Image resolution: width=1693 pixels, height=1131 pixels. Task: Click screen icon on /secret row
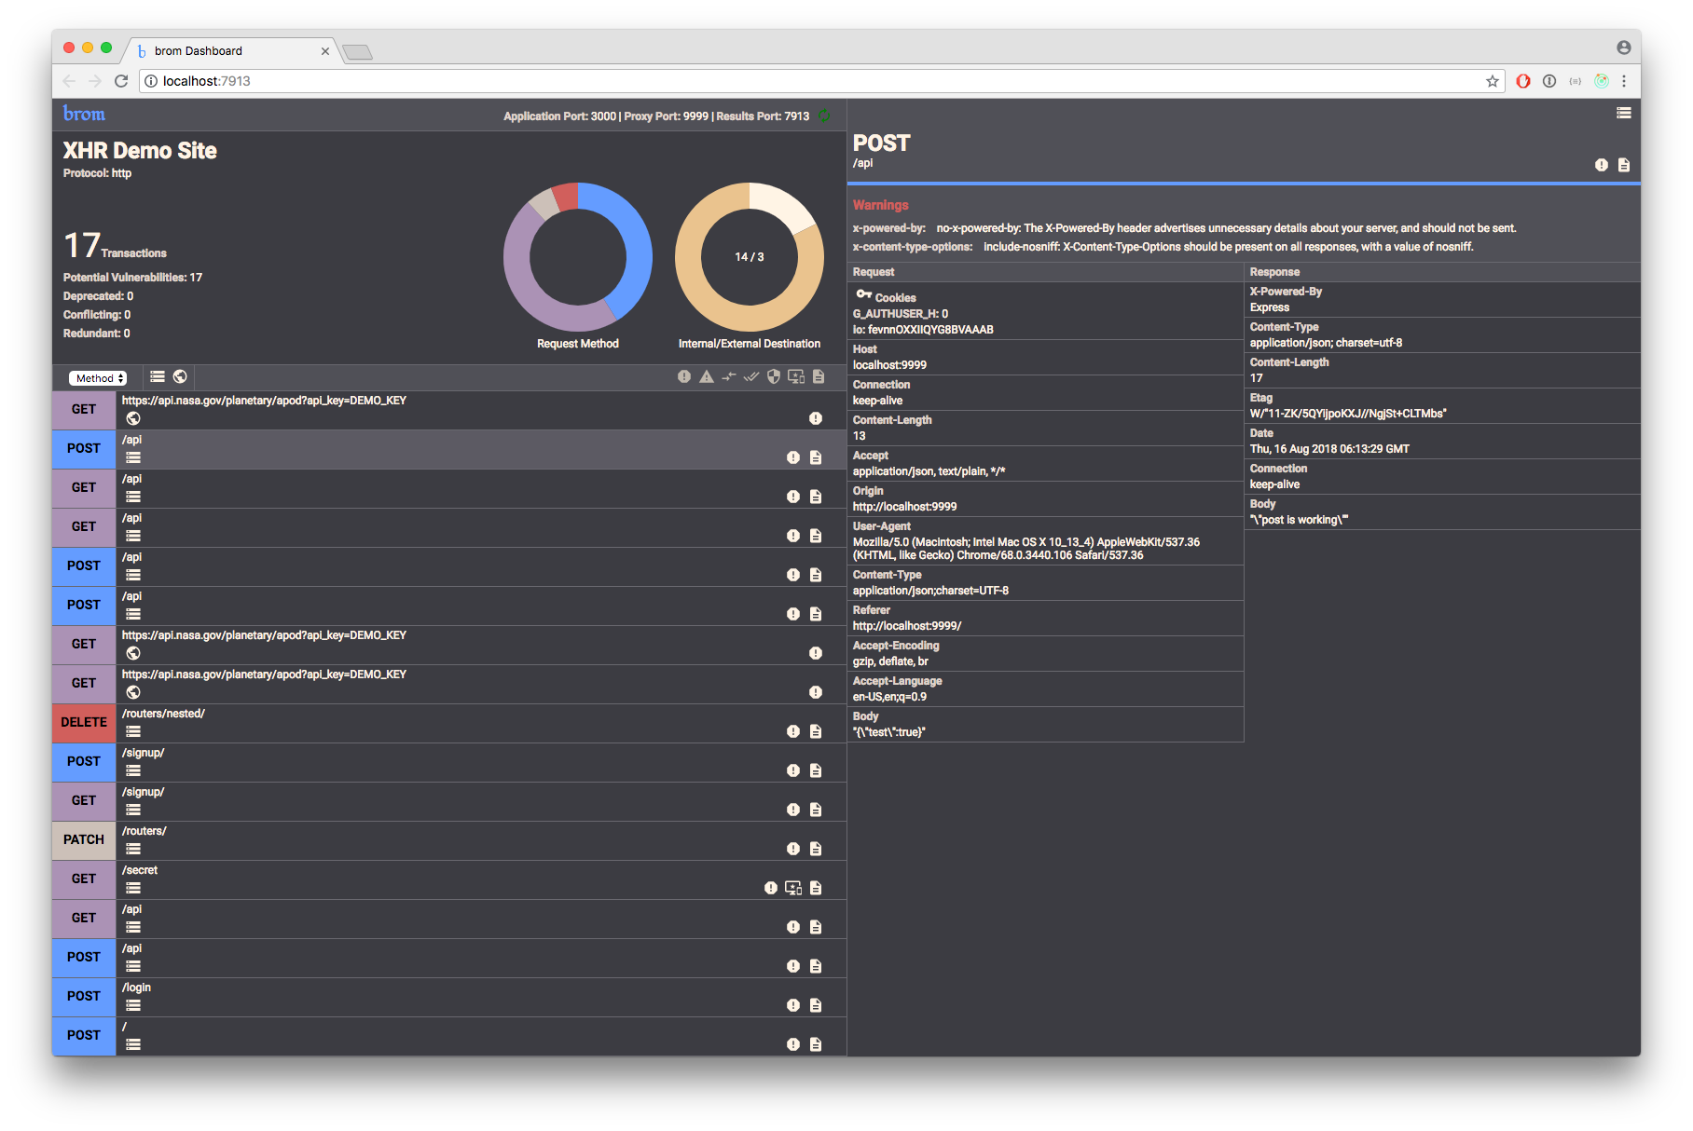coord(793,888)
